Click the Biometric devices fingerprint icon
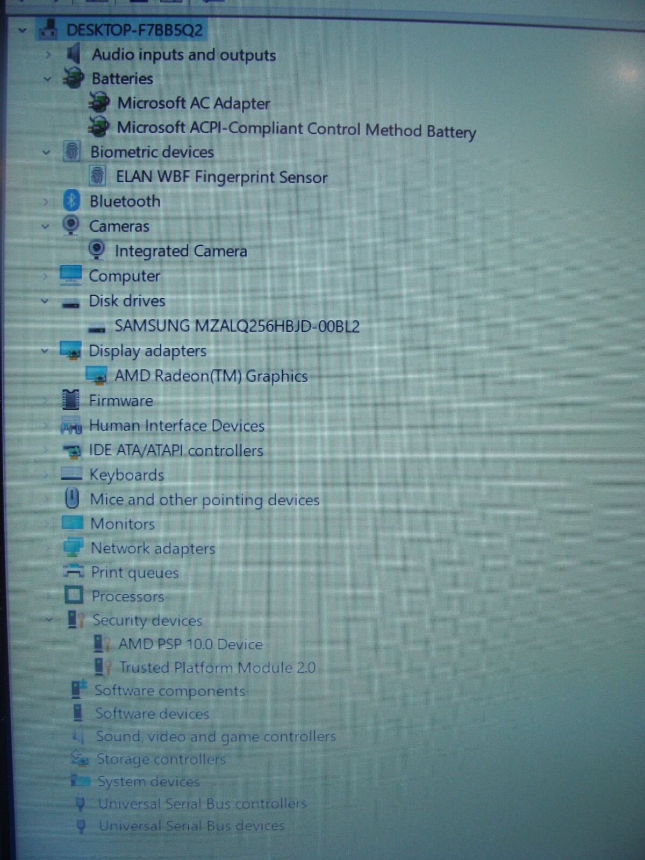Screen dimensions: 645x860 (71, 151)
